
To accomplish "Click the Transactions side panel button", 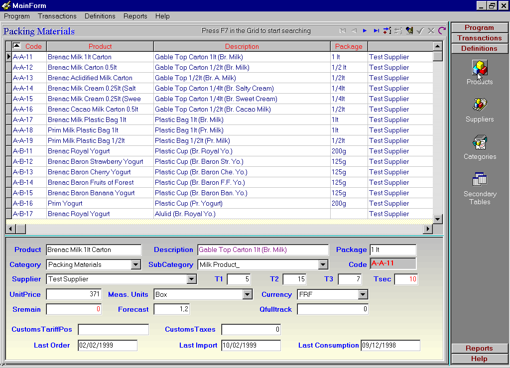I will [x=479, y=38].
